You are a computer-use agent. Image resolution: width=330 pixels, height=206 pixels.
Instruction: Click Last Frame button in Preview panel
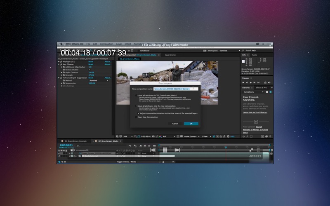pos(259,83)
